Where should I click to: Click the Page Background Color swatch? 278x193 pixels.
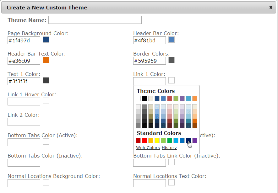(x=46, y=40)
